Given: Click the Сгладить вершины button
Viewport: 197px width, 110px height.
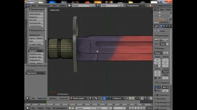Looking at the screenshot, I should coord(36,44).
